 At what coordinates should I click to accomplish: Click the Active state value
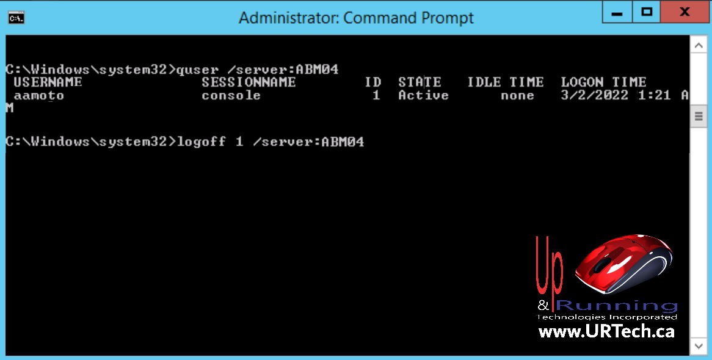tap(423, 95)
